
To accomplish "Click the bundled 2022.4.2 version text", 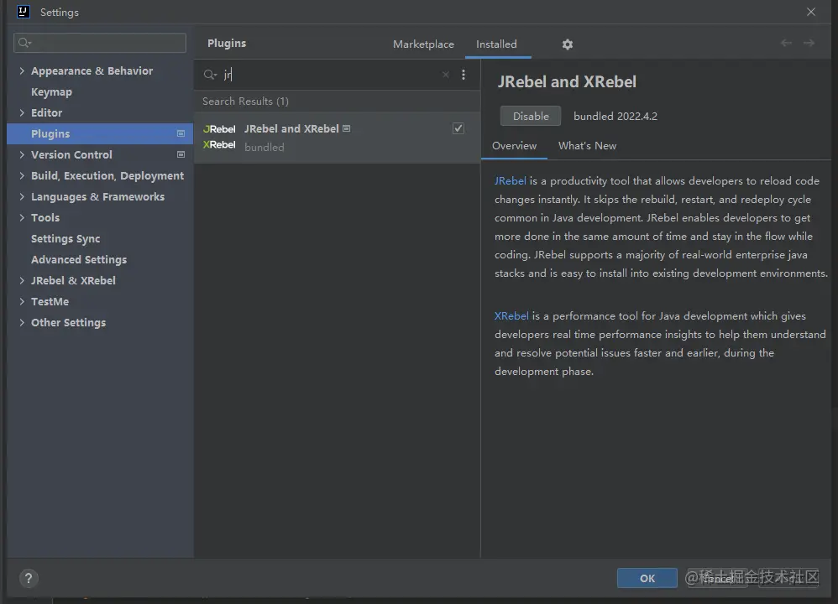I will [x=615, y=117].
